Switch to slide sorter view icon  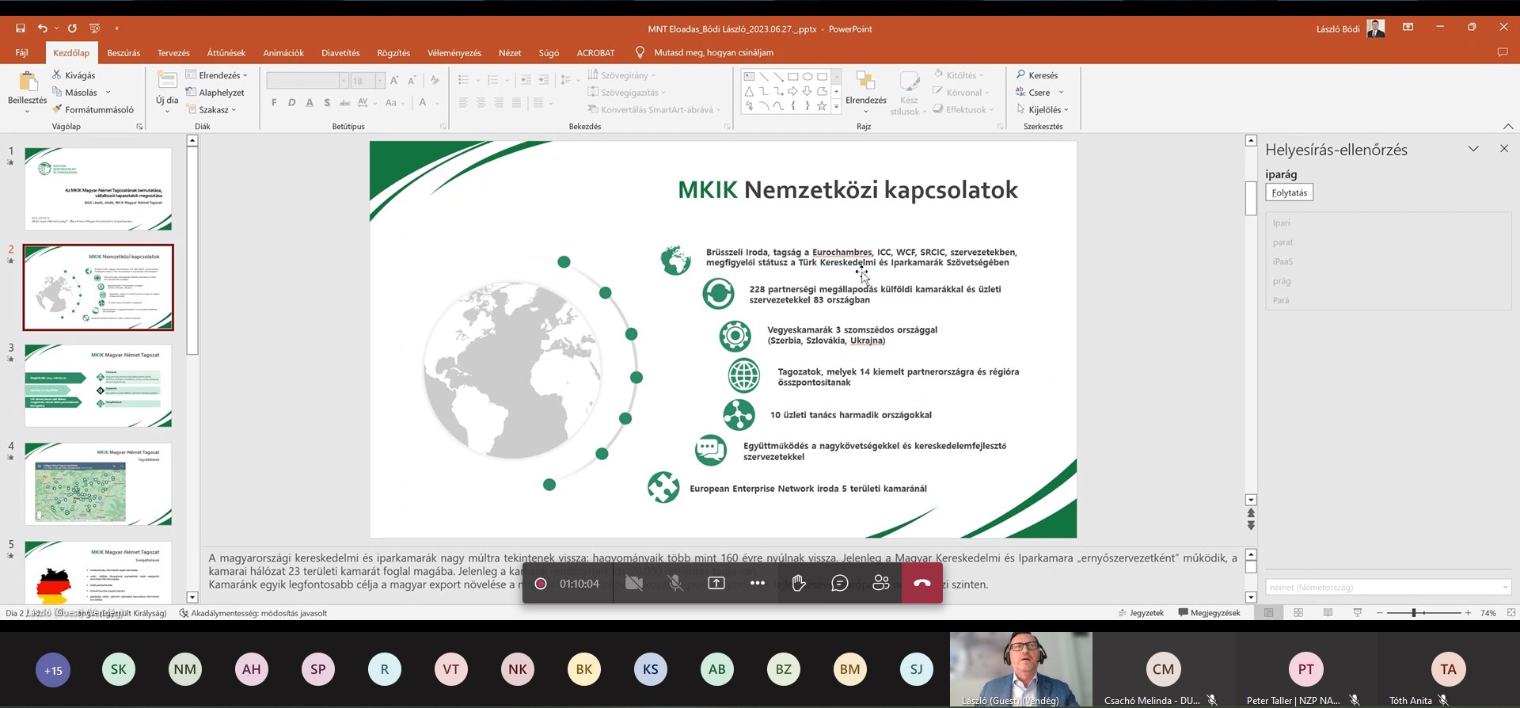1298,613
